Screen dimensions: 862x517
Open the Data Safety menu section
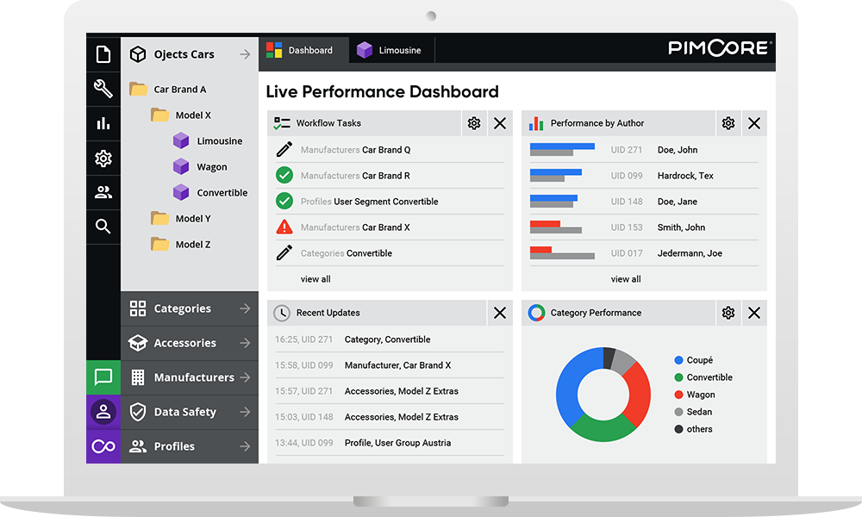pyautogui.click(x=190, y=412)
